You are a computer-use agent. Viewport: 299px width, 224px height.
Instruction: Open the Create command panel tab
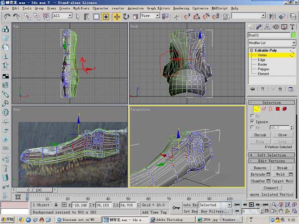(250, 27)
